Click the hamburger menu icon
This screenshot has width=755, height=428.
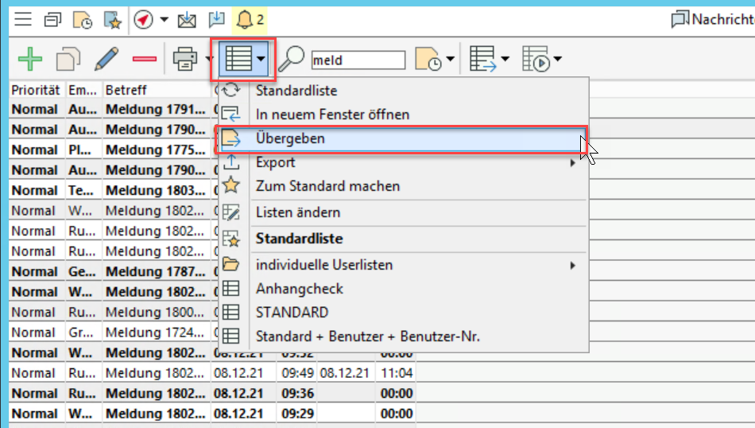tap(24, 18)
